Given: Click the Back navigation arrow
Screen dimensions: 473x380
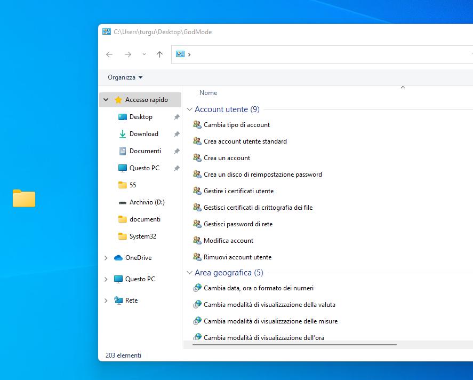Looking at the screenshot, I should 109,54.
